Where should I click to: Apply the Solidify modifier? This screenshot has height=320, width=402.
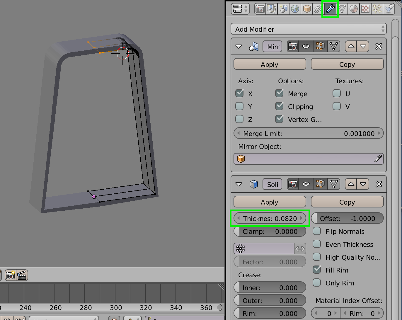[270, 202]
